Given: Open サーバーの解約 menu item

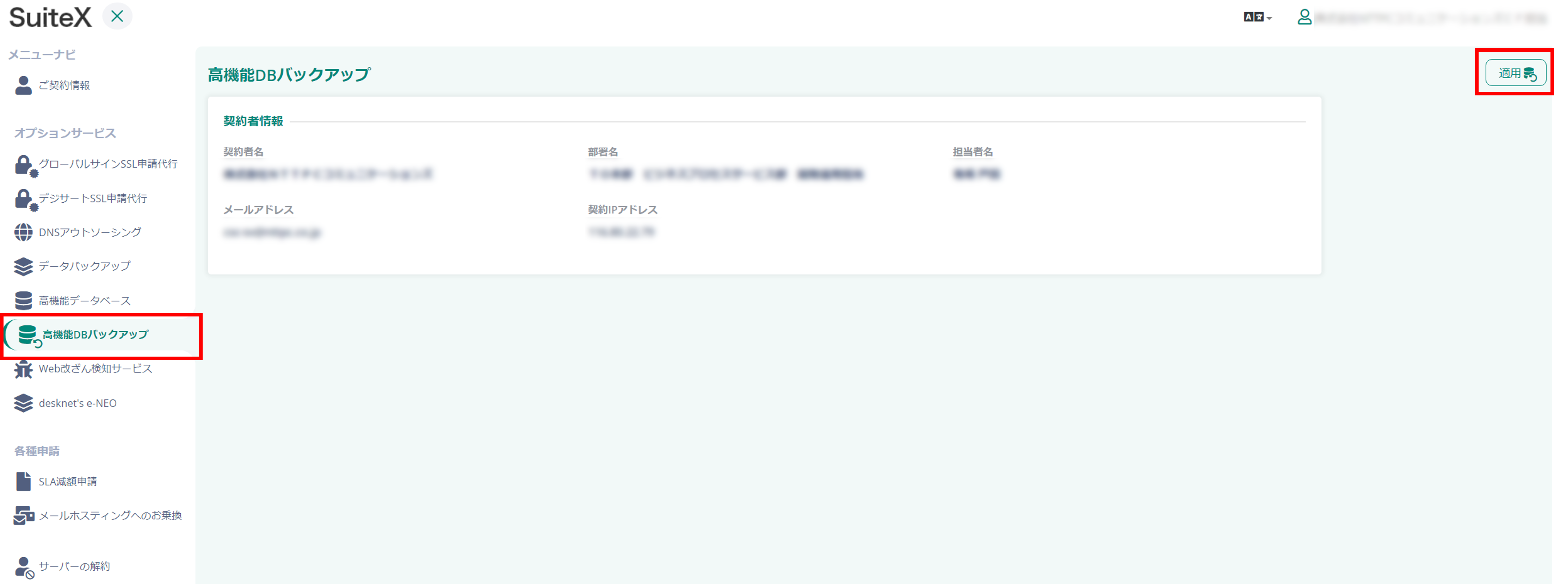Looking at the screenshot, I should tap(74, 566).
